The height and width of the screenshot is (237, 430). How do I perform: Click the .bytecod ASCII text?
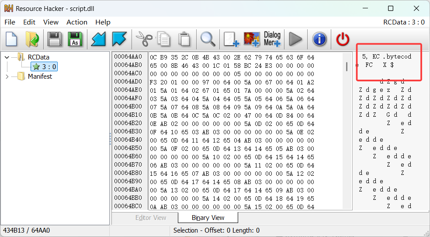pos(397,57)
